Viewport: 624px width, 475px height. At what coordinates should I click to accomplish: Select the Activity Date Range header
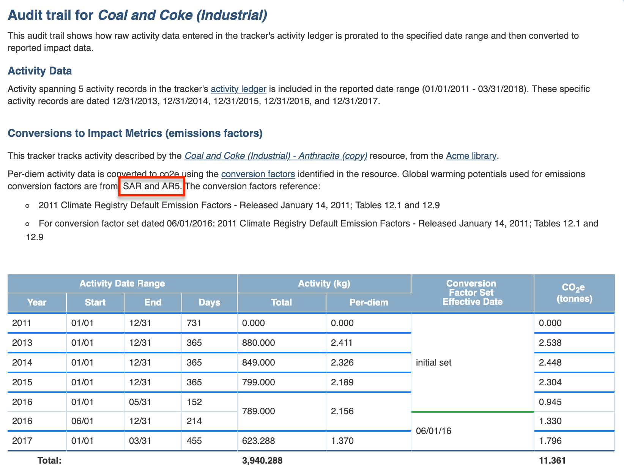click(x=122, y=283)
